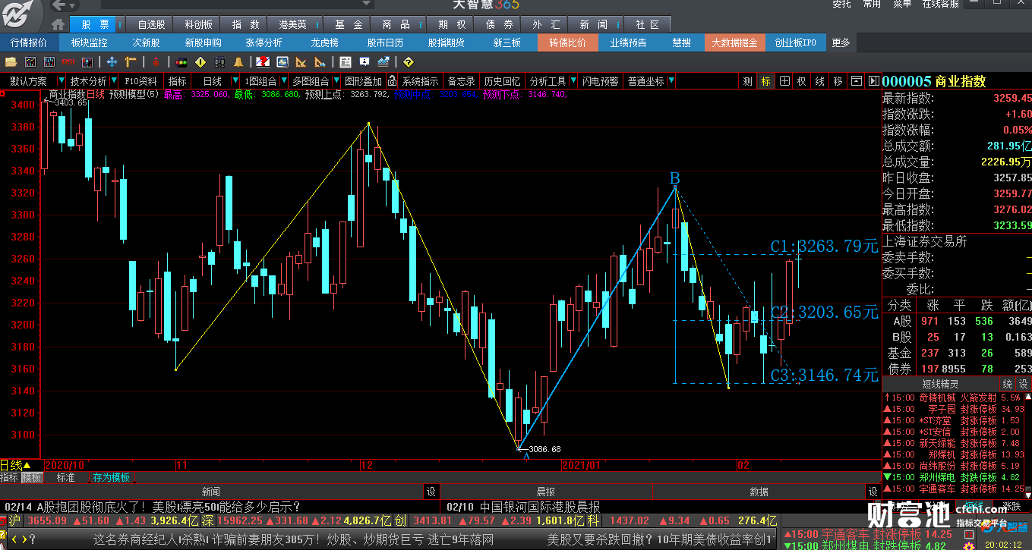Open the yellow diamond help icon
This screenshot has height=550, width=1032.
pos(408,61)
